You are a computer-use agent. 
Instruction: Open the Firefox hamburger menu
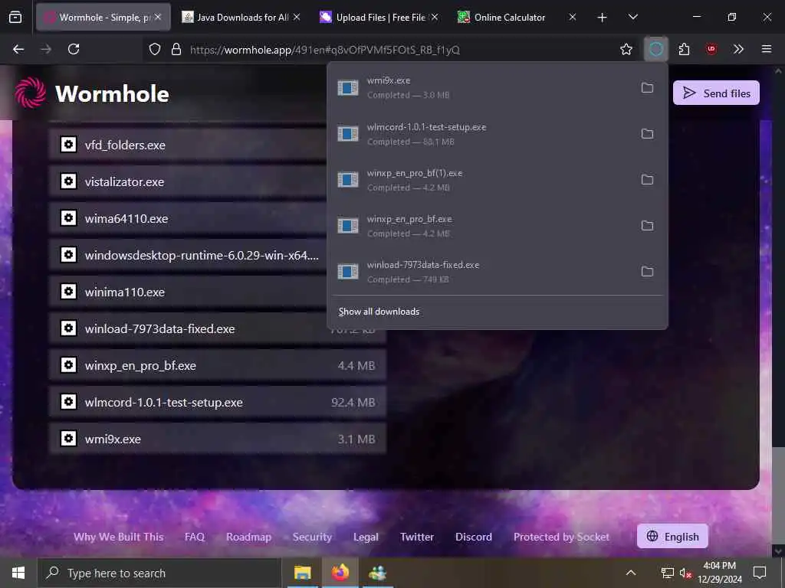coord(766,49)
